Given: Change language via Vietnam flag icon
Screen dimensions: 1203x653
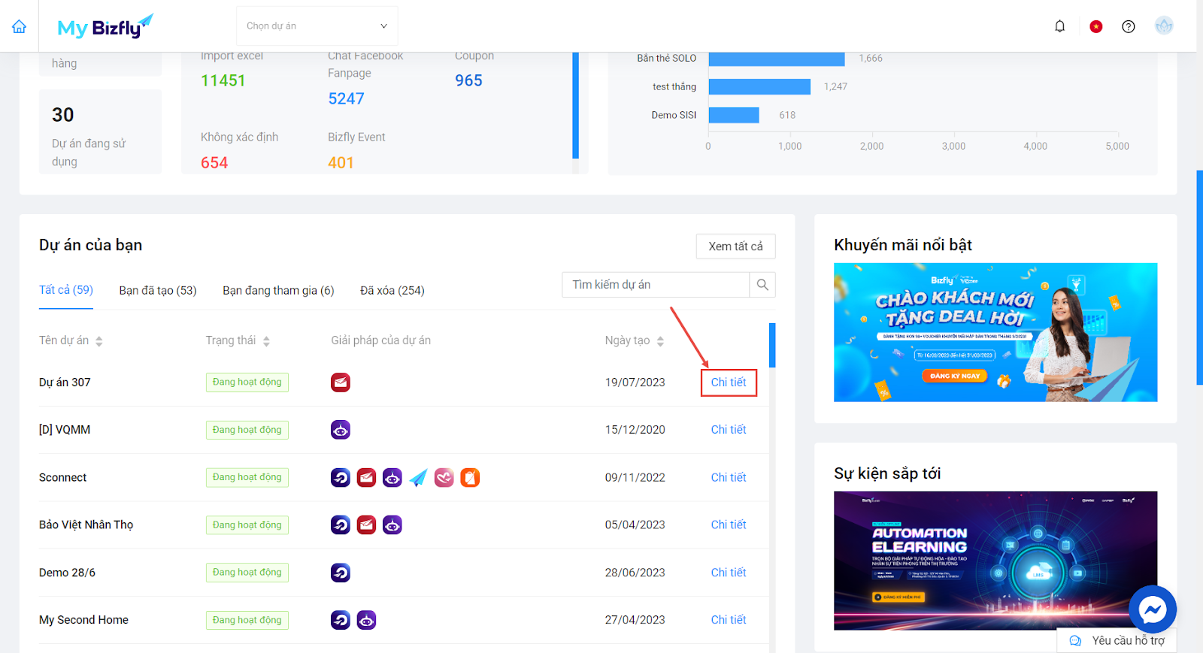Looking at the screenshot, I should click(x=1096, y=26).
